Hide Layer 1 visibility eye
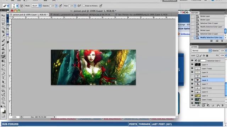 (192, 80)
